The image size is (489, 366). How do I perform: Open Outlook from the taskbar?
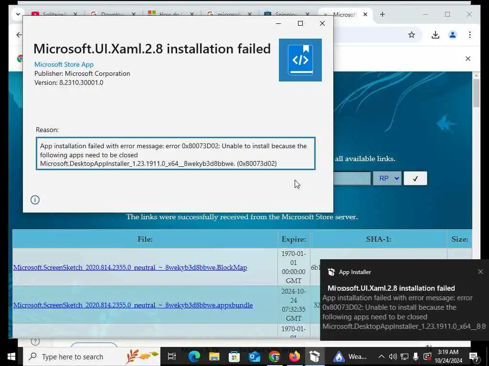pyautogui.click(x=254, y=356)
